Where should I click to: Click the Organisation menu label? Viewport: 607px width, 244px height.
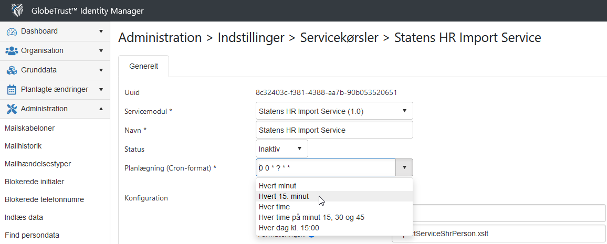tap(42, 51)
